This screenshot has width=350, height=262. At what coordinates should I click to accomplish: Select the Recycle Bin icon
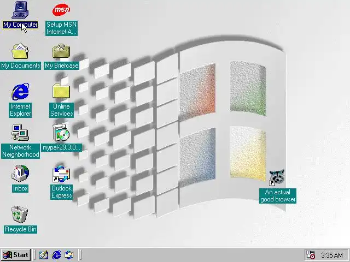coord(20,215)
